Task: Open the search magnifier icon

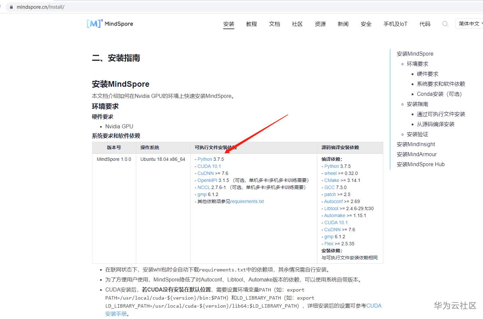Action: pos(445,24)
